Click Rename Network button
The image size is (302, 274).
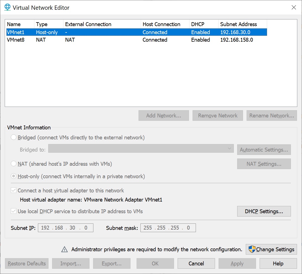pos(272,115)
